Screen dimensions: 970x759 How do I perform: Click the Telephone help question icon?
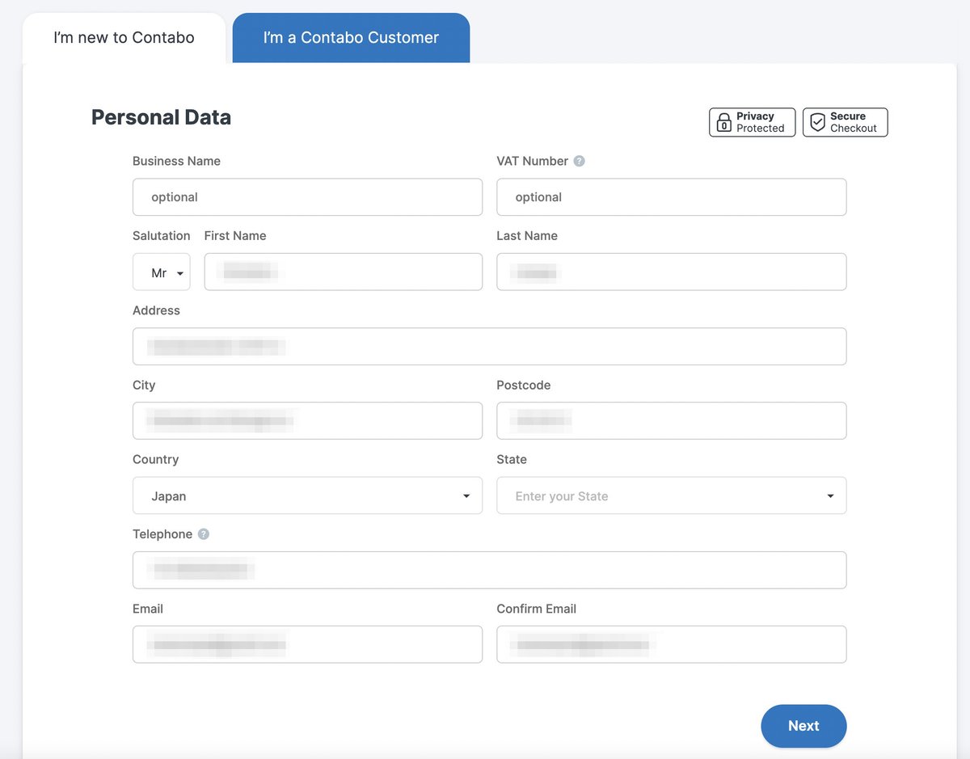coord(204,534)
